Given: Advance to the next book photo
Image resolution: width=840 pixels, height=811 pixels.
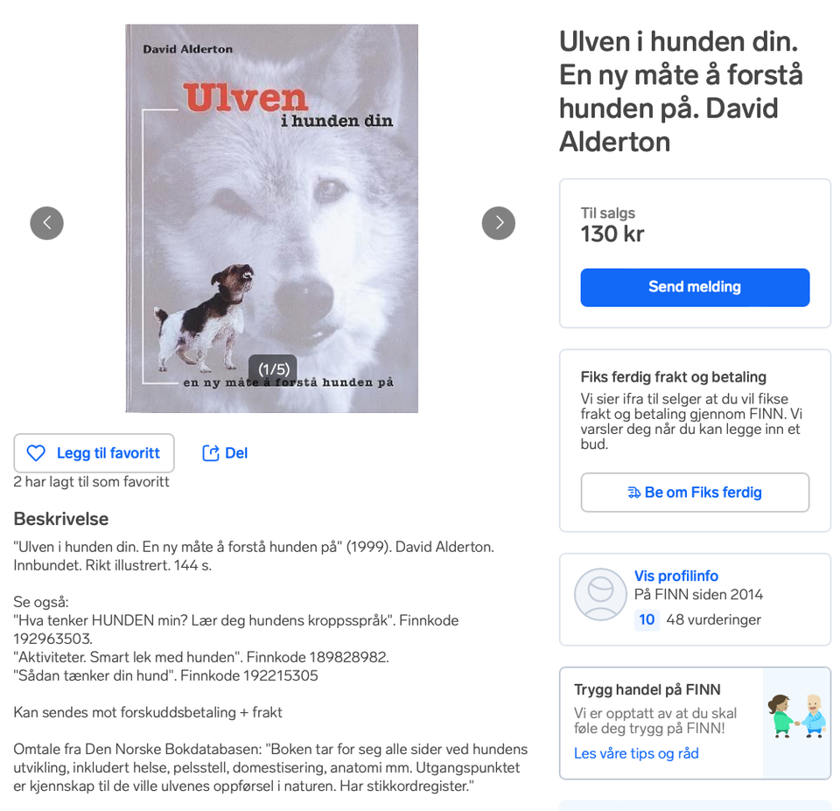Looking at the screenshot, I should 498,223.
